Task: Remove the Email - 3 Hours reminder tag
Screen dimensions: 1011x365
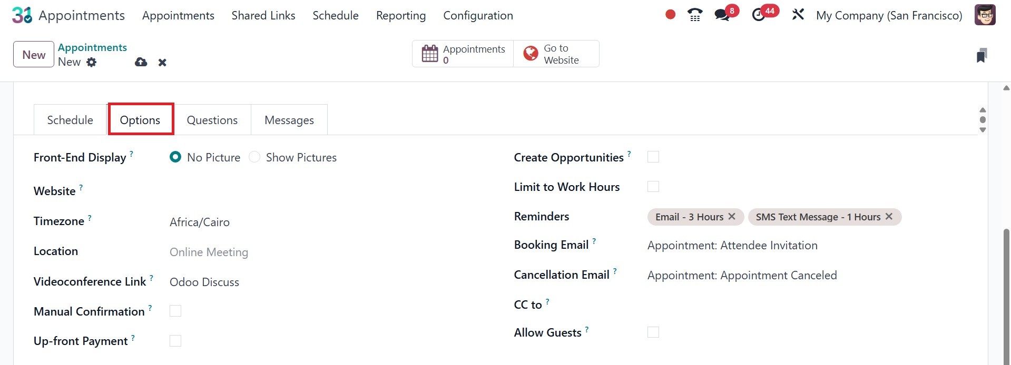Action: click(x=732, y=216)
